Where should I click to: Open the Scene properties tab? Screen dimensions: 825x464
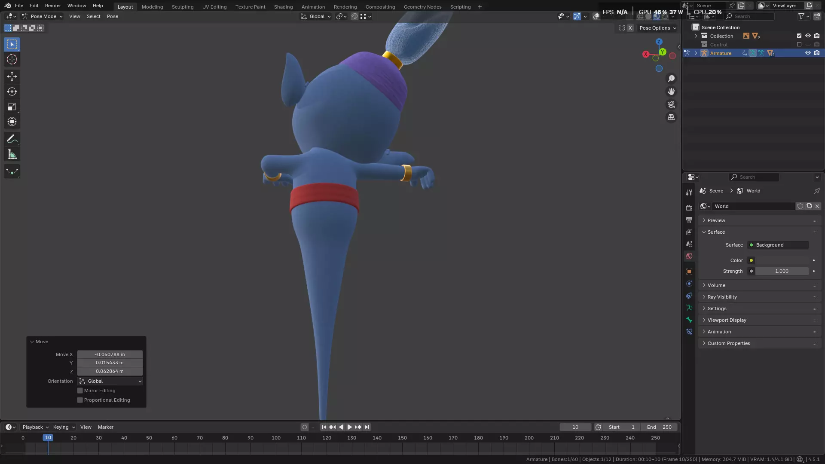689,244
